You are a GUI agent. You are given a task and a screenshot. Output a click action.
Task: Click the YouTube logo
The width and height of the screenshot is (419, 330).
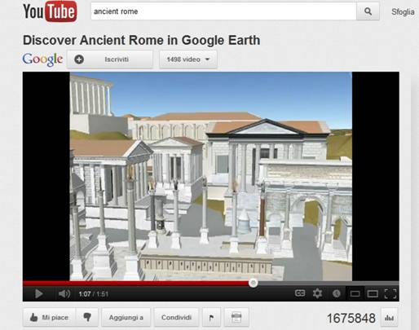pyautogui.click(x=50, y=11)
